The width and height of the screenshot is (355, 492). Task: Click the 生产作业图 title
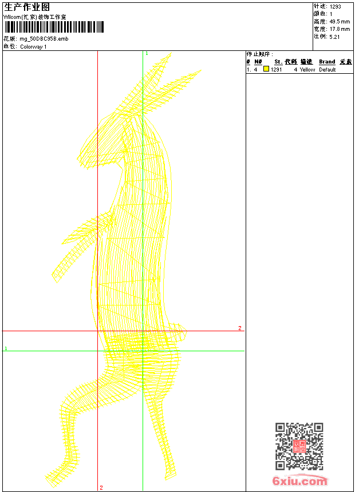pos(27,7)
